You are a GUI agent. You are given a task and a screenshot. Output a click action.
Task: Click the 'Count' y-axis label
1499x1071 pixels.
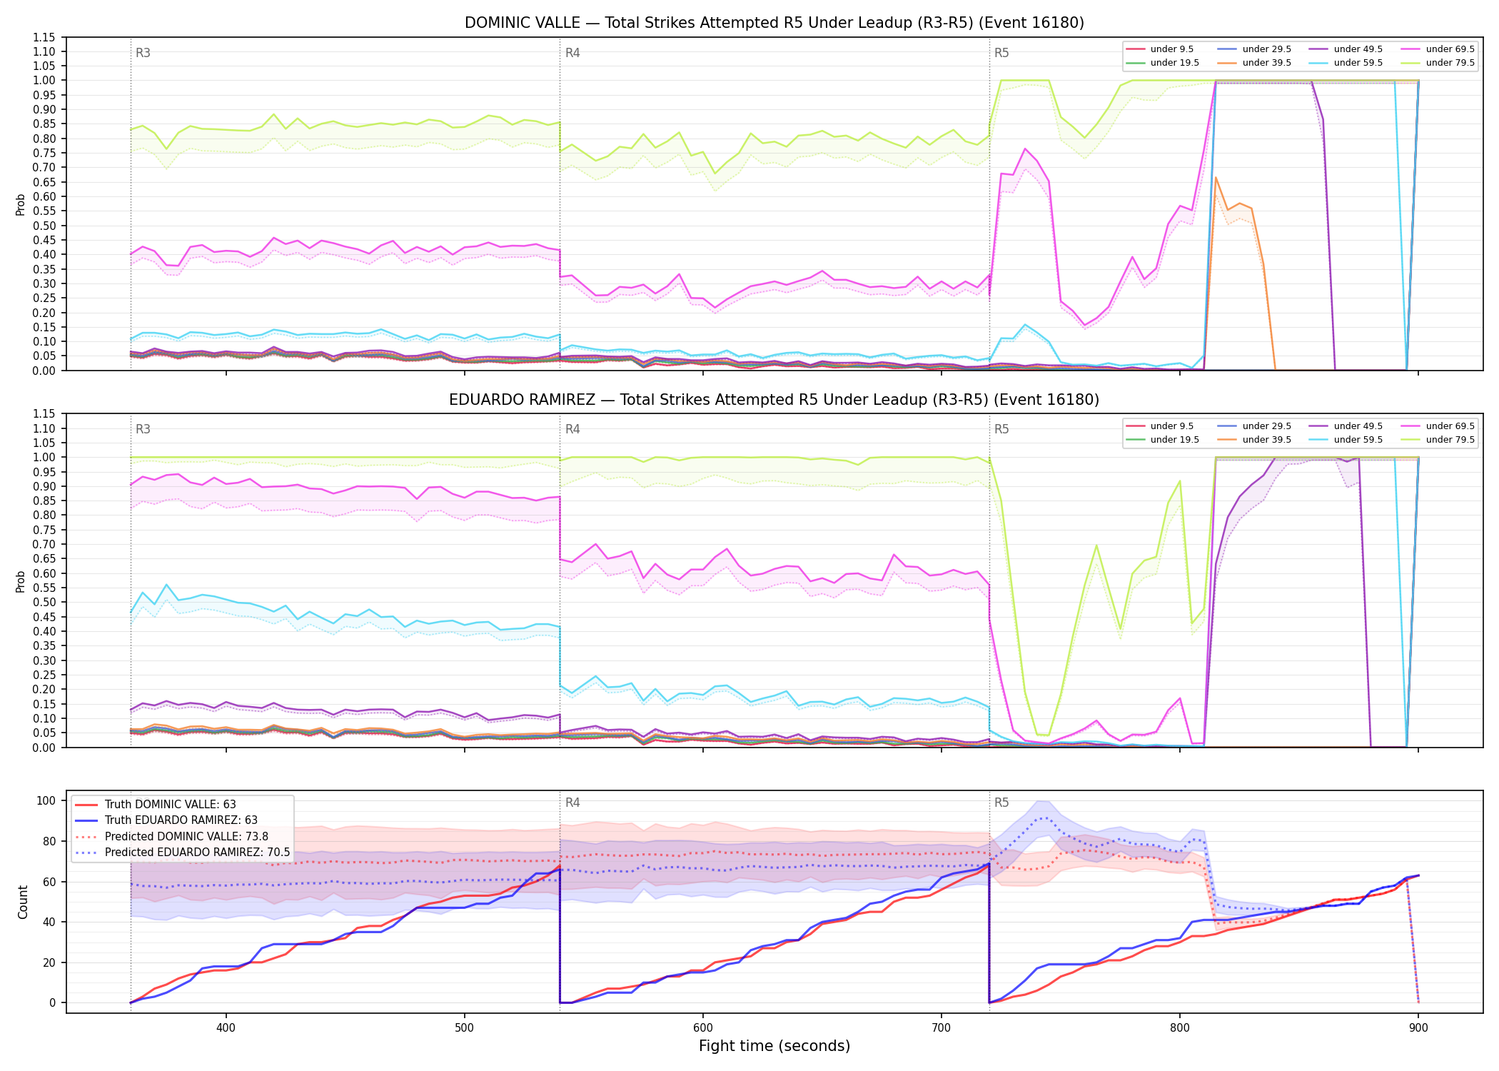tap(23, 902)
